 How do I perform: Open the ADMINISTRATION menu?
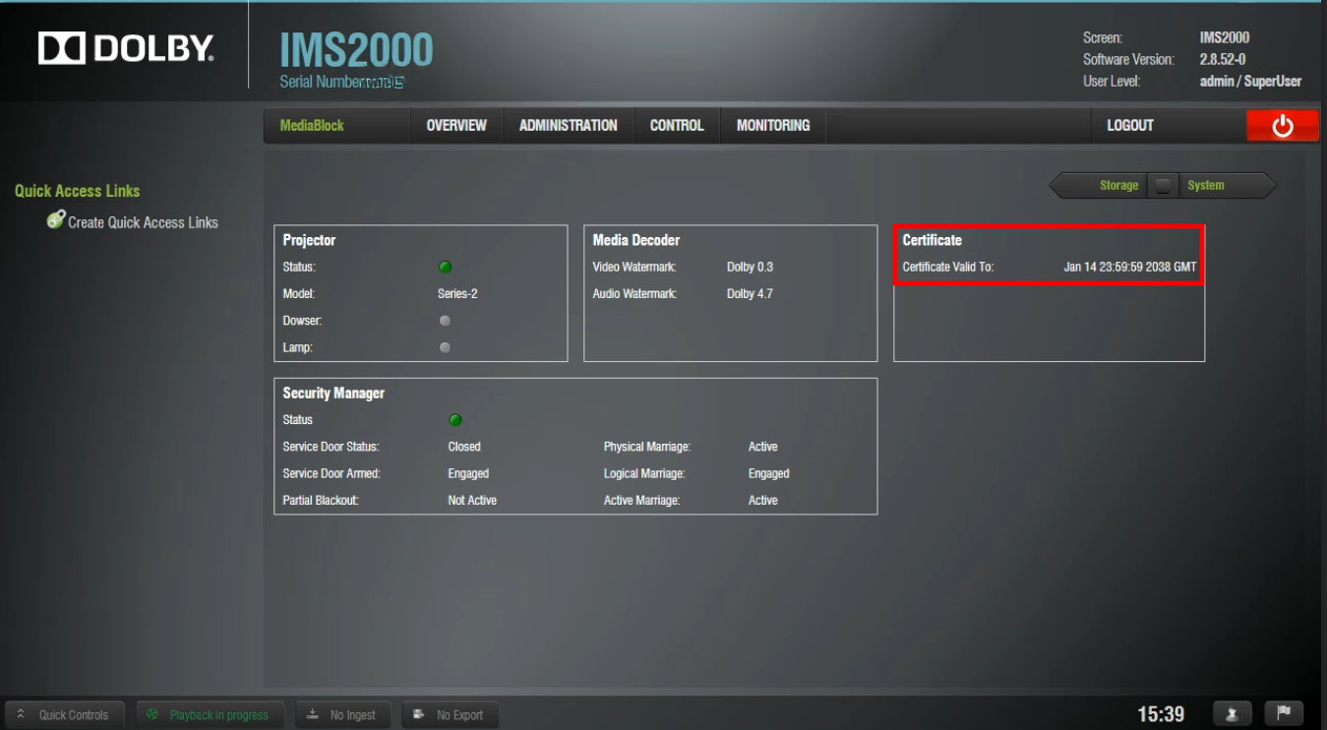[568, 126]
